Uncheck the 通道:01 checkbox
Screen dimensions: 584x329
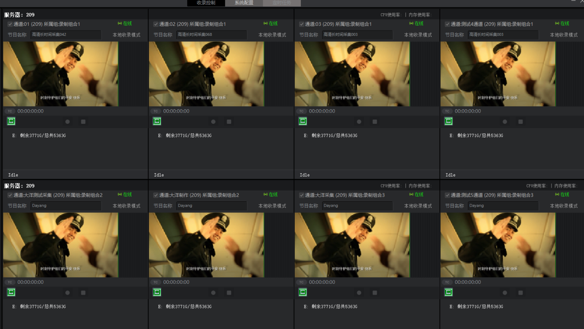[10, 24]
